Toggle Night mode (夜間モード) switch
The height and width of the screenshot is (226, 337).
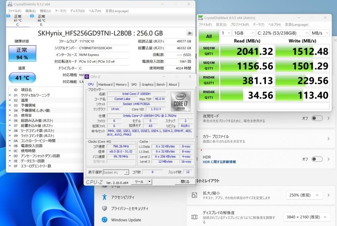coord(317,118)
